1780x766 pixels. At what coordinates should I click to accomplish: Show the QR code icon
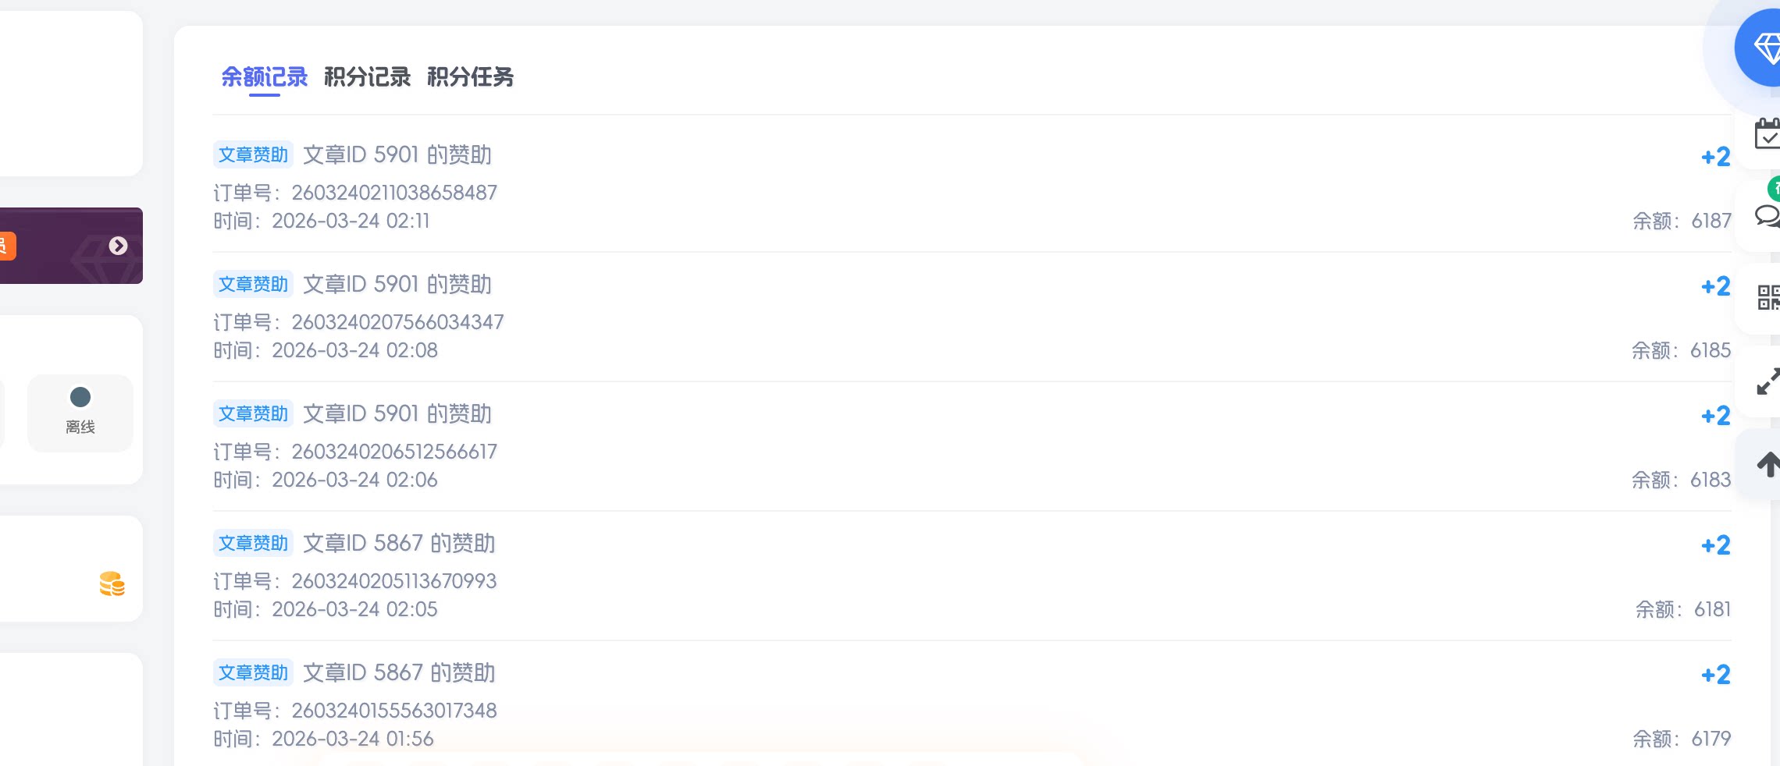point(1768,297)
